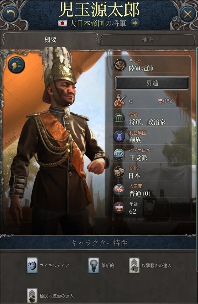The width and height of the screenshot is (198, 304).
Task: Click the 人気度 popularity heart icon
Action: 119,190
